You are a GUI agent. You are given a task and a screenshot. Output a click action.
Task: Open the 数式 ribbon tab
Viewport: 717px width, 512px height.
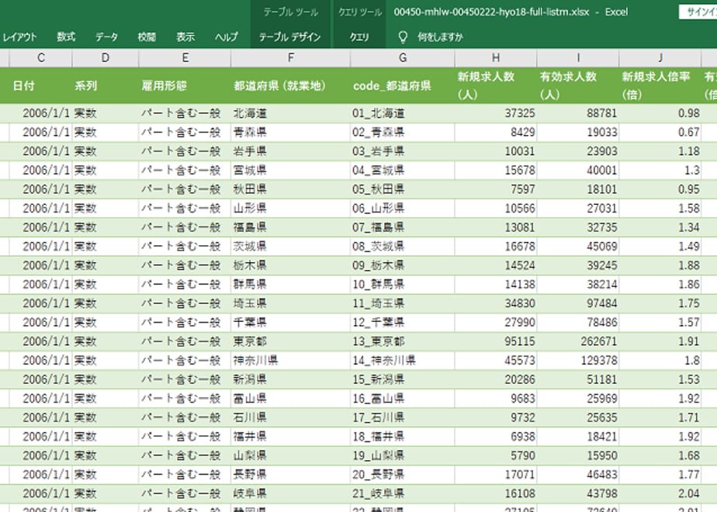tap(66, 37)
